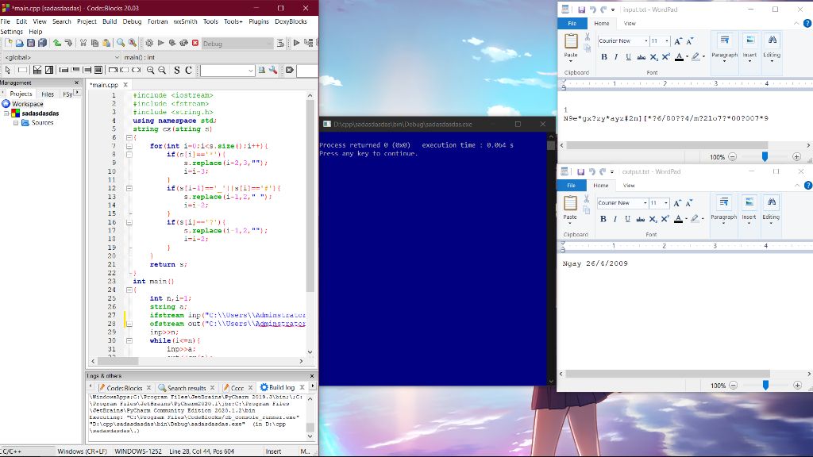The width and height of the screenshot is (813, 457).
Task: Click the red Abort build icon
Action: click(x=195, y=43)
